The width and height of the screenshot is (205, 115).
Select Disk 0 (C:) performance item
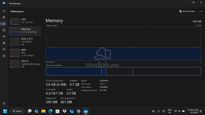click(x=25, y=42)
